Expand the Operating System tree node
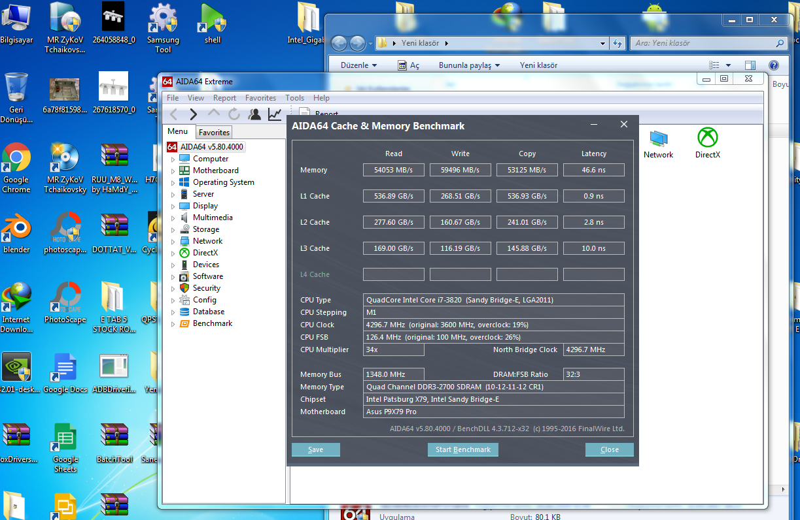This screenshot has height=520, width=800. tap(173, 182)
